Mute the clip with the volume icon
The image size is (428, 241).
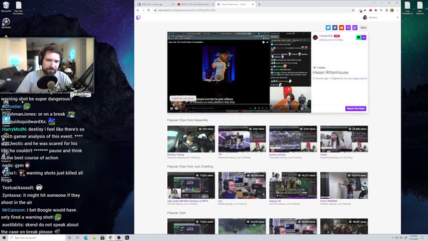click(177, 108)
